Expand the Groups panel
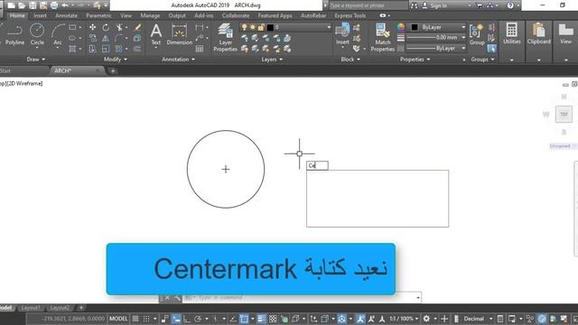The height and width of the screenshot is (325, 578). (x=482, y=60)
